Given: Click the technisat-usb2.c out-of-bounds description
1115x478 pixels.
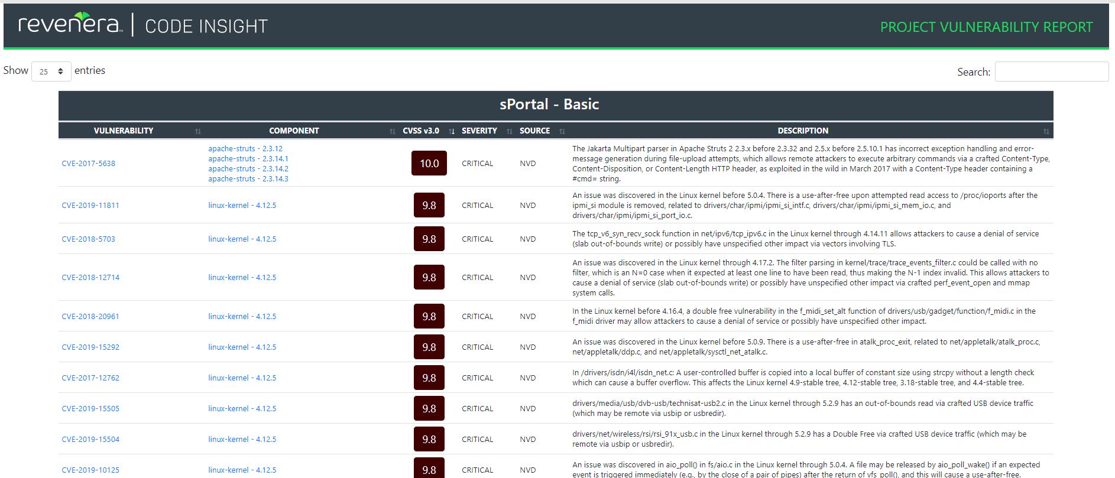Looking at the screenshot, I should (x=803, y=408).
